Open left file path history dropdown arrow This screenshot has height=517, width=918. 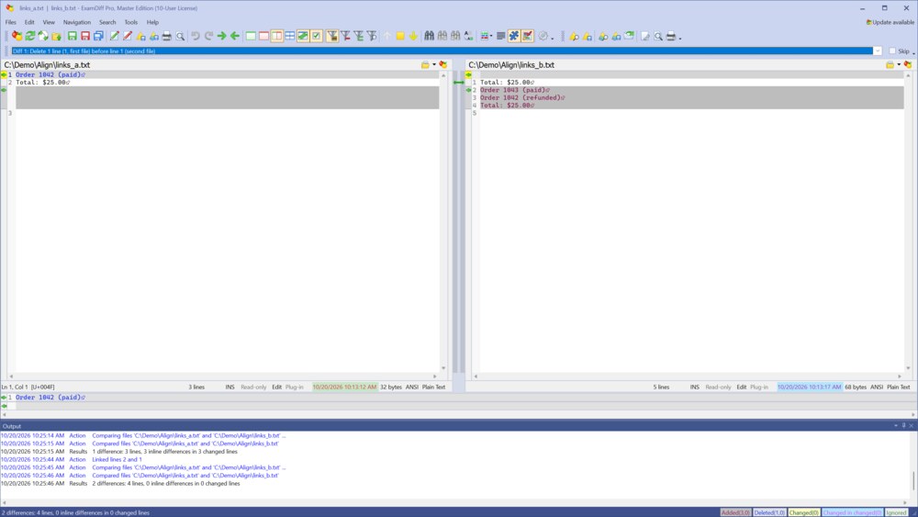[x=434, y=65]
